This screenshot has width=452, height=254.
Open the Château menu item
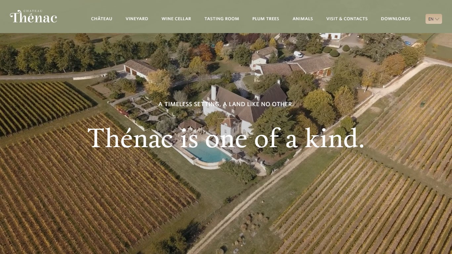click(x=102, y=19)
